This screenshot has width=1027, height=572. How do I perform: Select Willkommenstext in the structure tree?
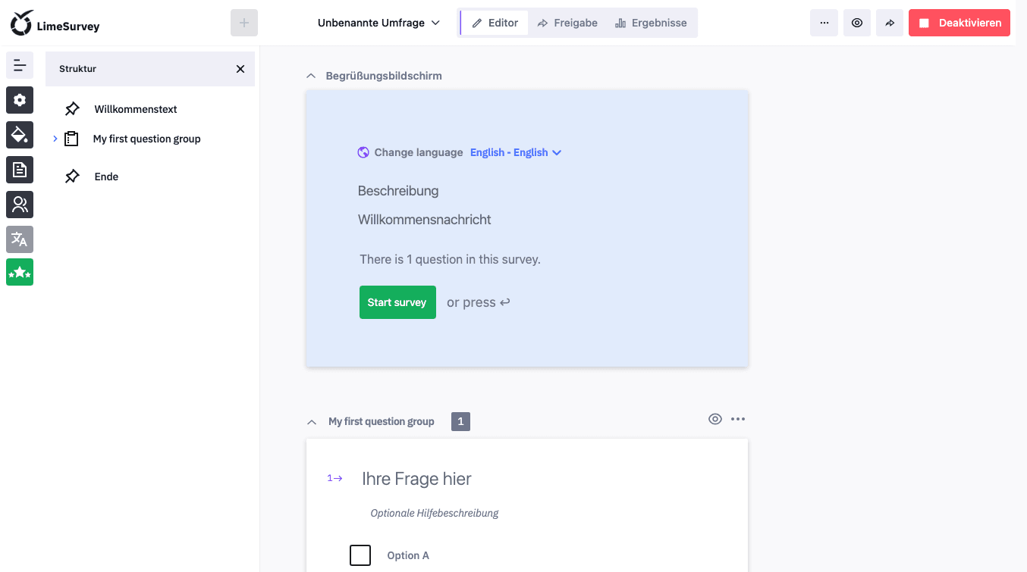136,109
